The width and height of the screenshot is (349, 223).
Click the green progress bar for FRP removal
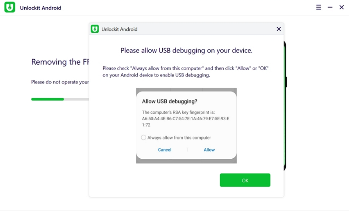click(x=47, y=99)
